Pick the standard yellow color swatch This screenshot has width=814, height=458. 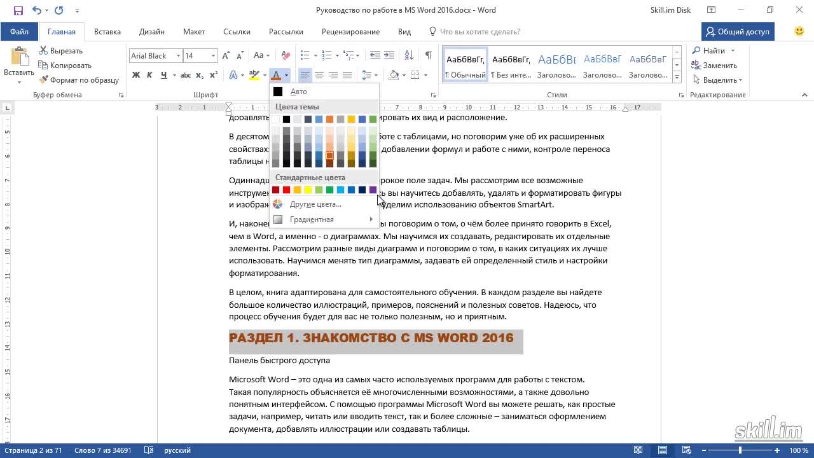(x=308, y=190)
